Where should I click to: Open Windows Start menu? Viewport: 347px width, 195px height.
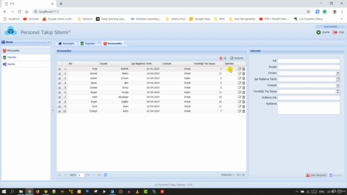point(4,191)
